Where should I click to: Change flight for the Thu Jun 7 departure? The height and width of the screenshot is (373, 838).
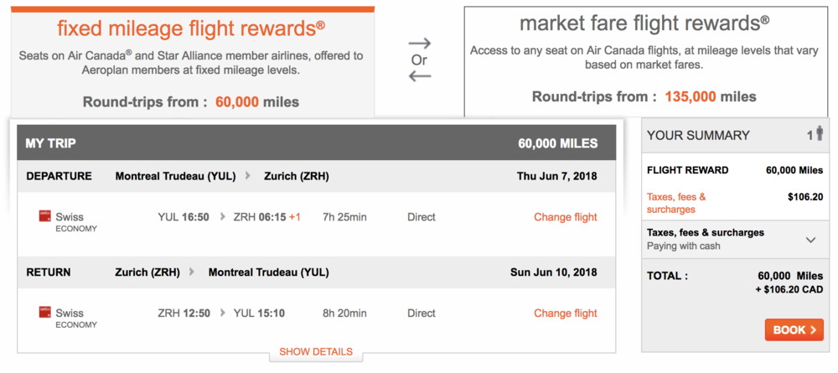point(566,217)
